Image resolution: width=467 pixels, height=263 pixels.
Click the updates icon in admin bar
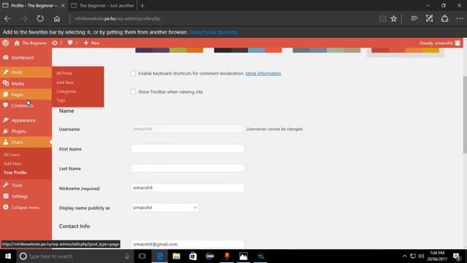55,43
